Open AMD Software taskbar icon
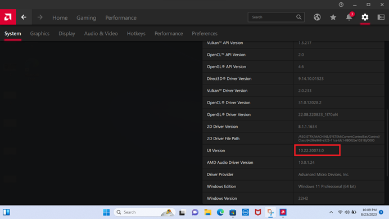The height and width of the screenshot is (219, 389). 283,212
